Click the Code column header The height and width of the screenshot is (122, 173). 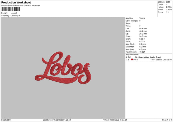click(x=152, y=57)
